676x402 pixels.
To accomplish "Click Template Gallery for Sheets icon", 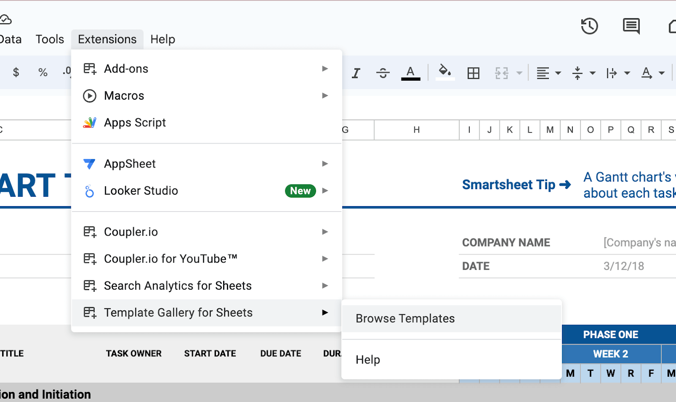I will (x=90, y=312).
